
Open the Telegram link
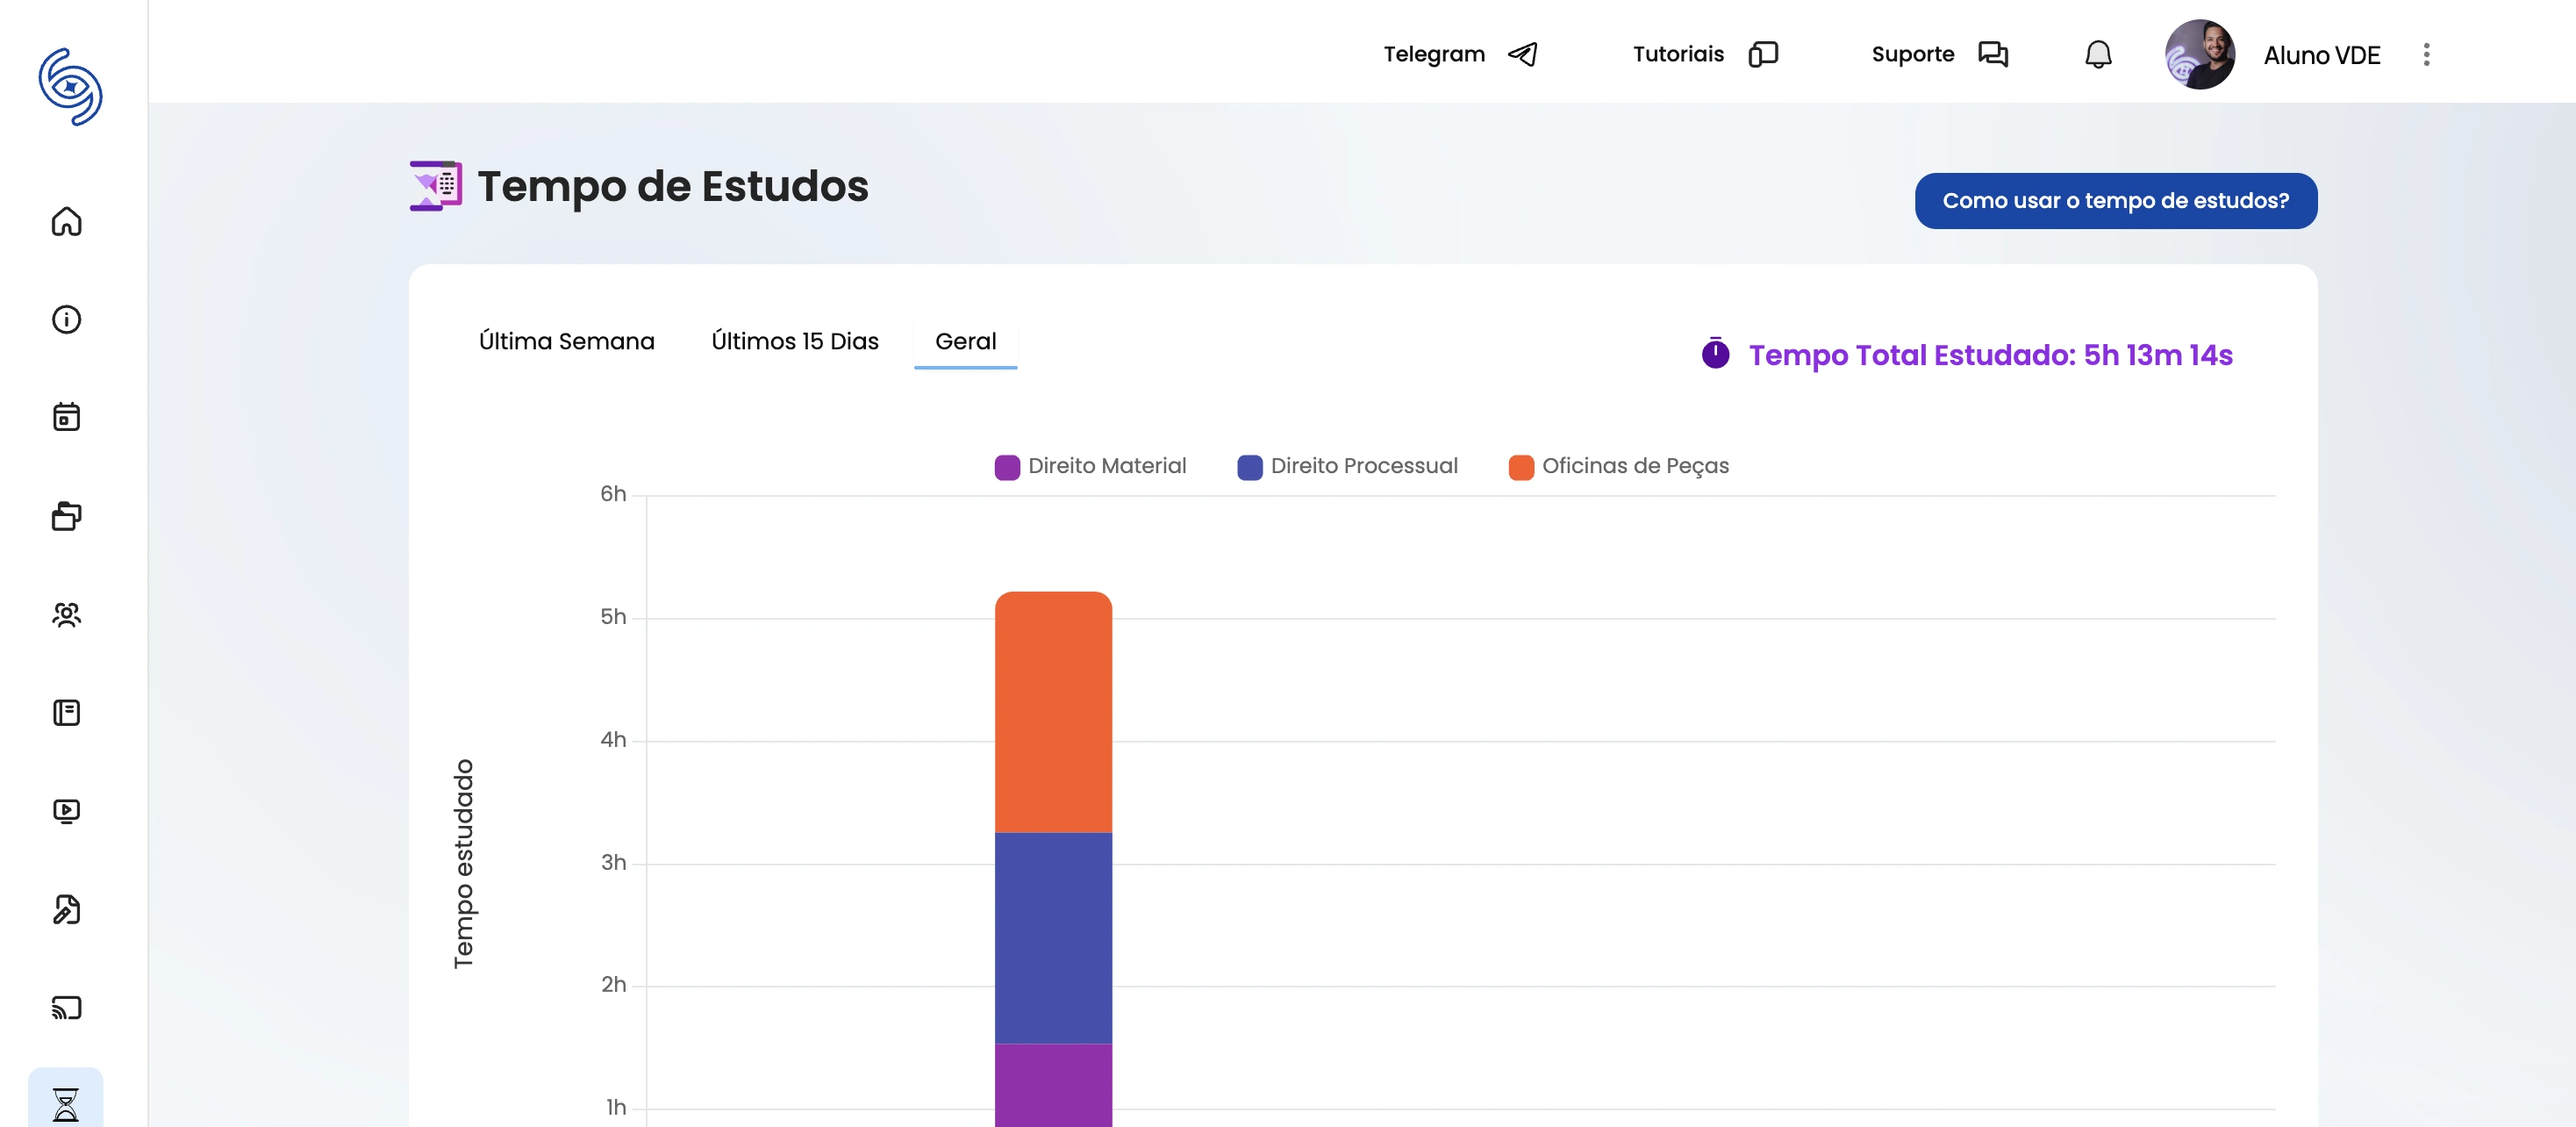click(1459, 54)
